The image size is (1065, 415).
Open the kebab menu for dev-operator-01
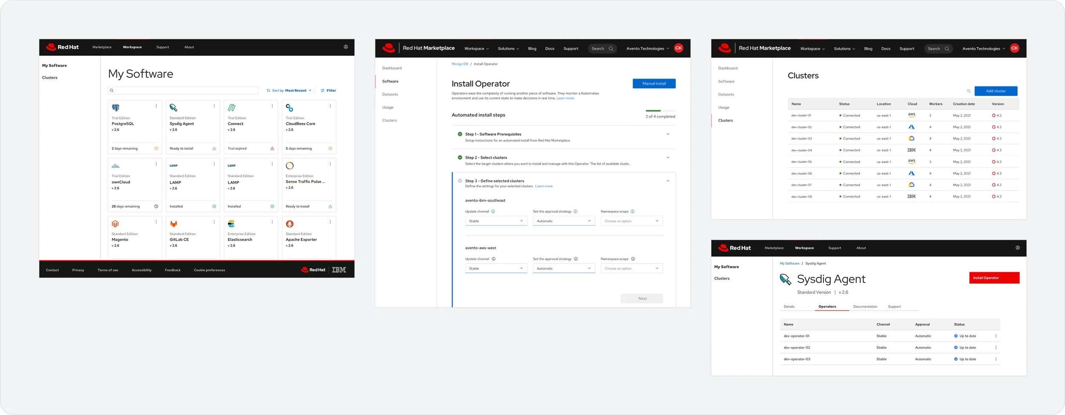click(996, 336)
